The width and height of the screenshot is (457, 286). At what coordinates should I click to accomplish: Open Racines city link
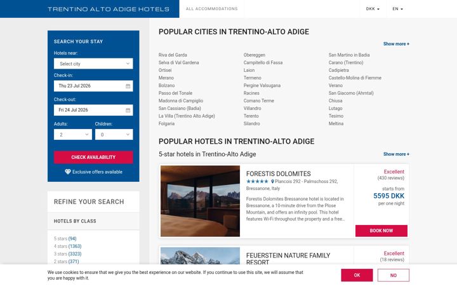pyautogui.click(x=251, y=93)
